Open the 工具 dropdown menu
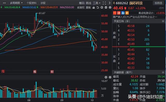Screen dimensions: 166x102 point(96,3)
